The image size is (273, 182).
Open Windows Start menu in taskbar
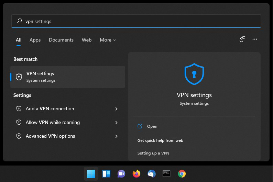[x=91, y=174]
